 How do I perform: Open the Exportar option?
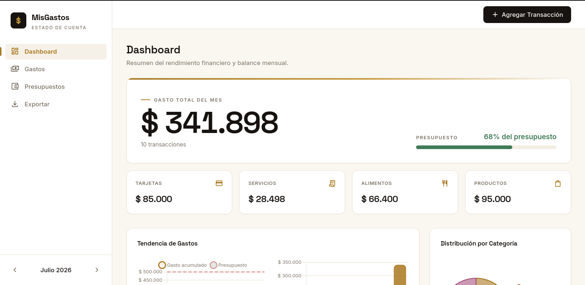[56, 104]
